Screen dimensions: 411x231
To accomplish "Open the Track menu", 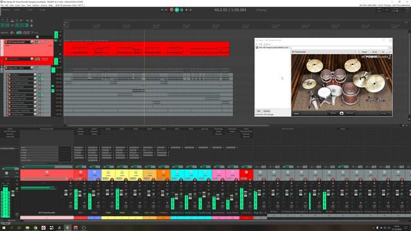I will tap(29, 5).
